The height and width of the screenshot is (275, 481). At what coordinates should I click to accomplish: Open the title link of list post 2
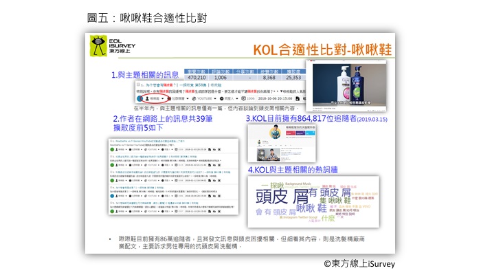tap(156, 157)
